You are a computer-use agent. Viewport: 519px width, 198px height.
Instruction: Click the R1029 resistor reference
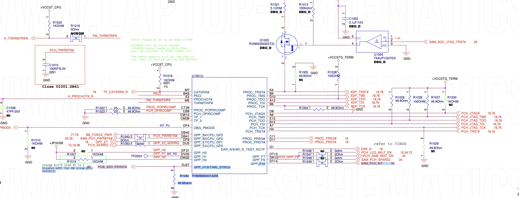point(434,144)
